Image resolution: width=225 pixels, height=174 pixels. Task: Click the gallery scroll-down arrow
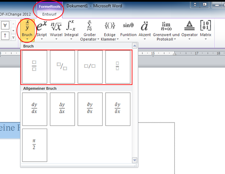[x=135, y=160]
